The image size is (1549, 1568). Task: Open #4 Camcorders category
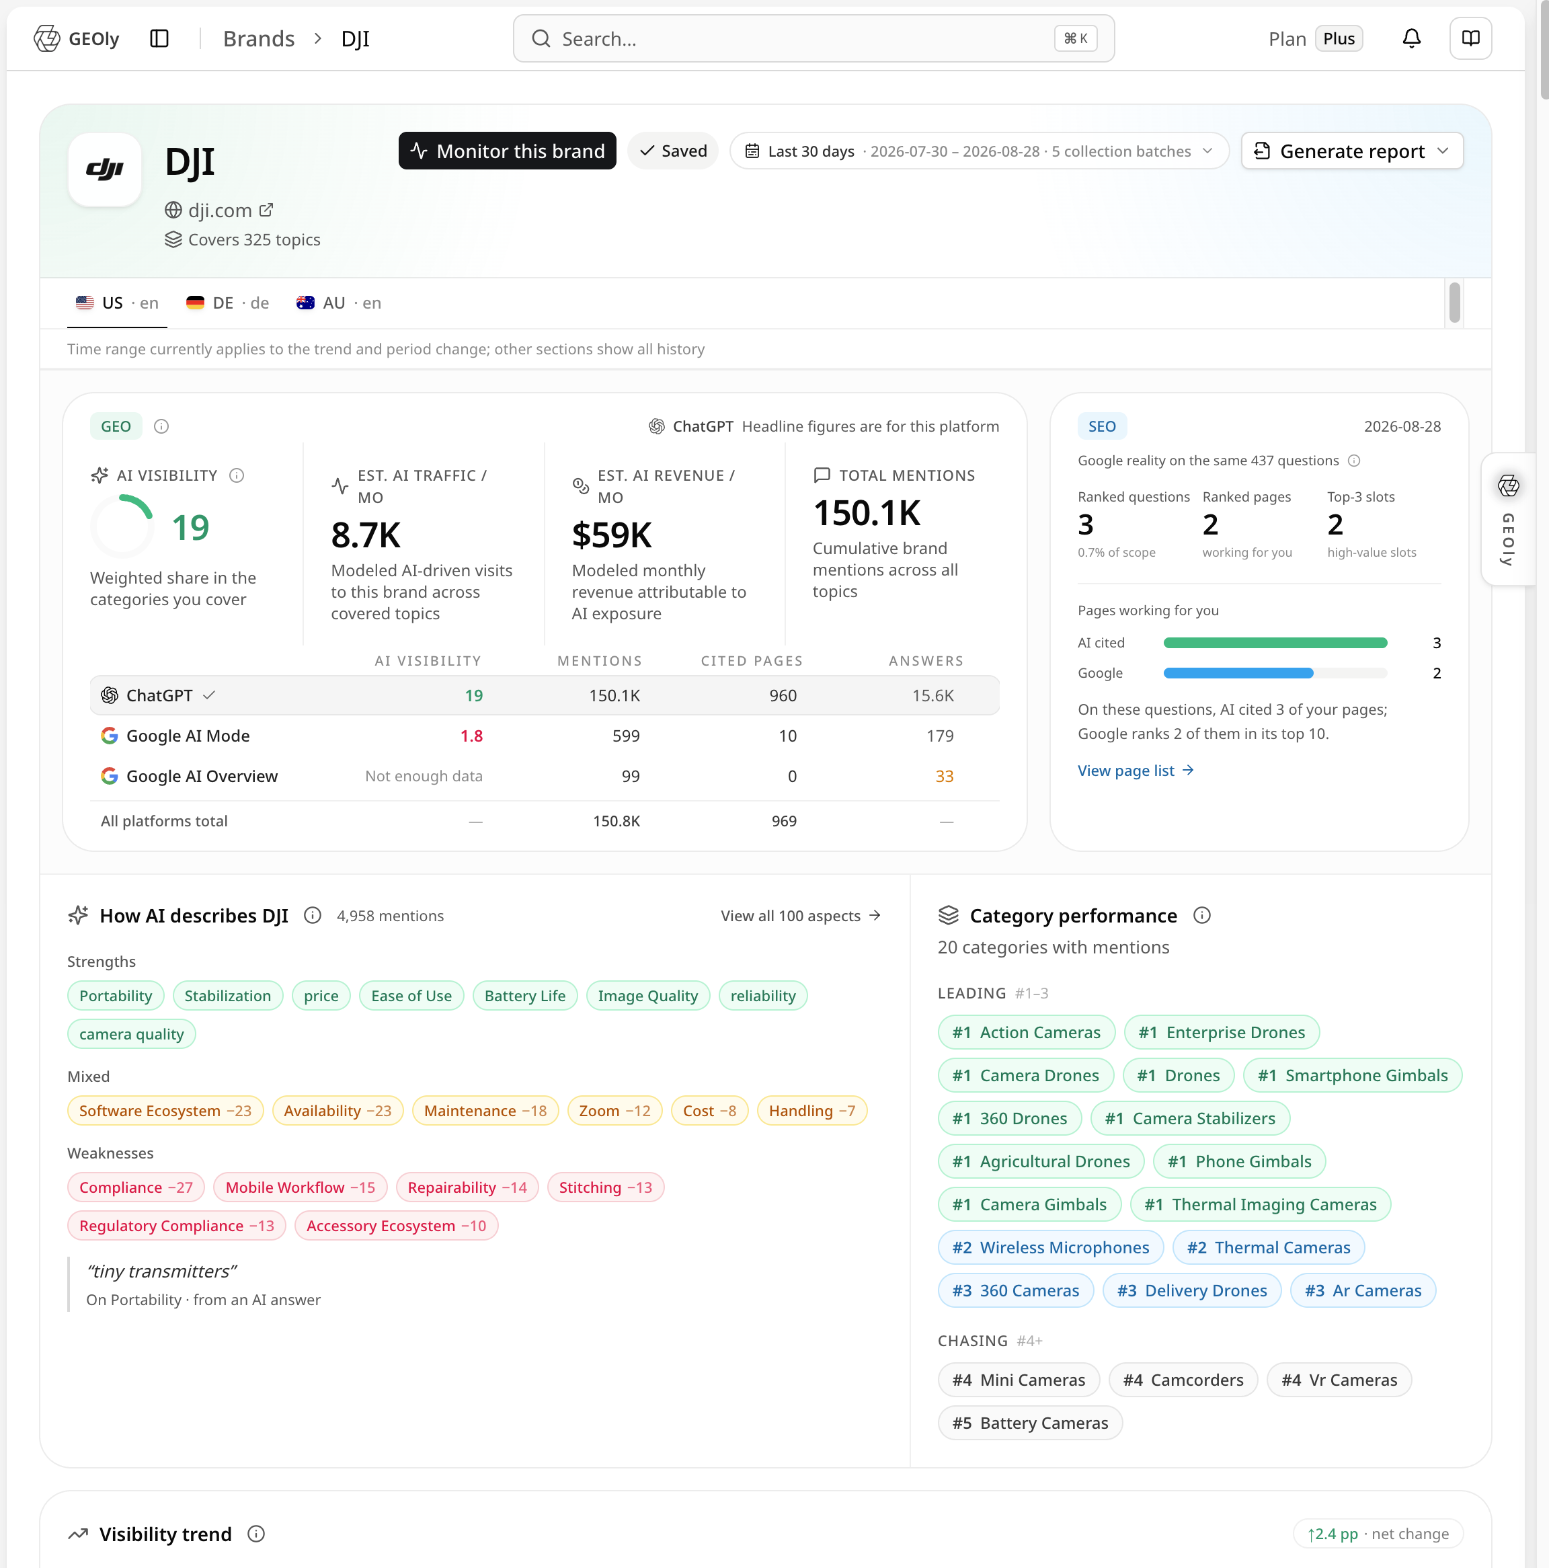pos(1183,1380)
